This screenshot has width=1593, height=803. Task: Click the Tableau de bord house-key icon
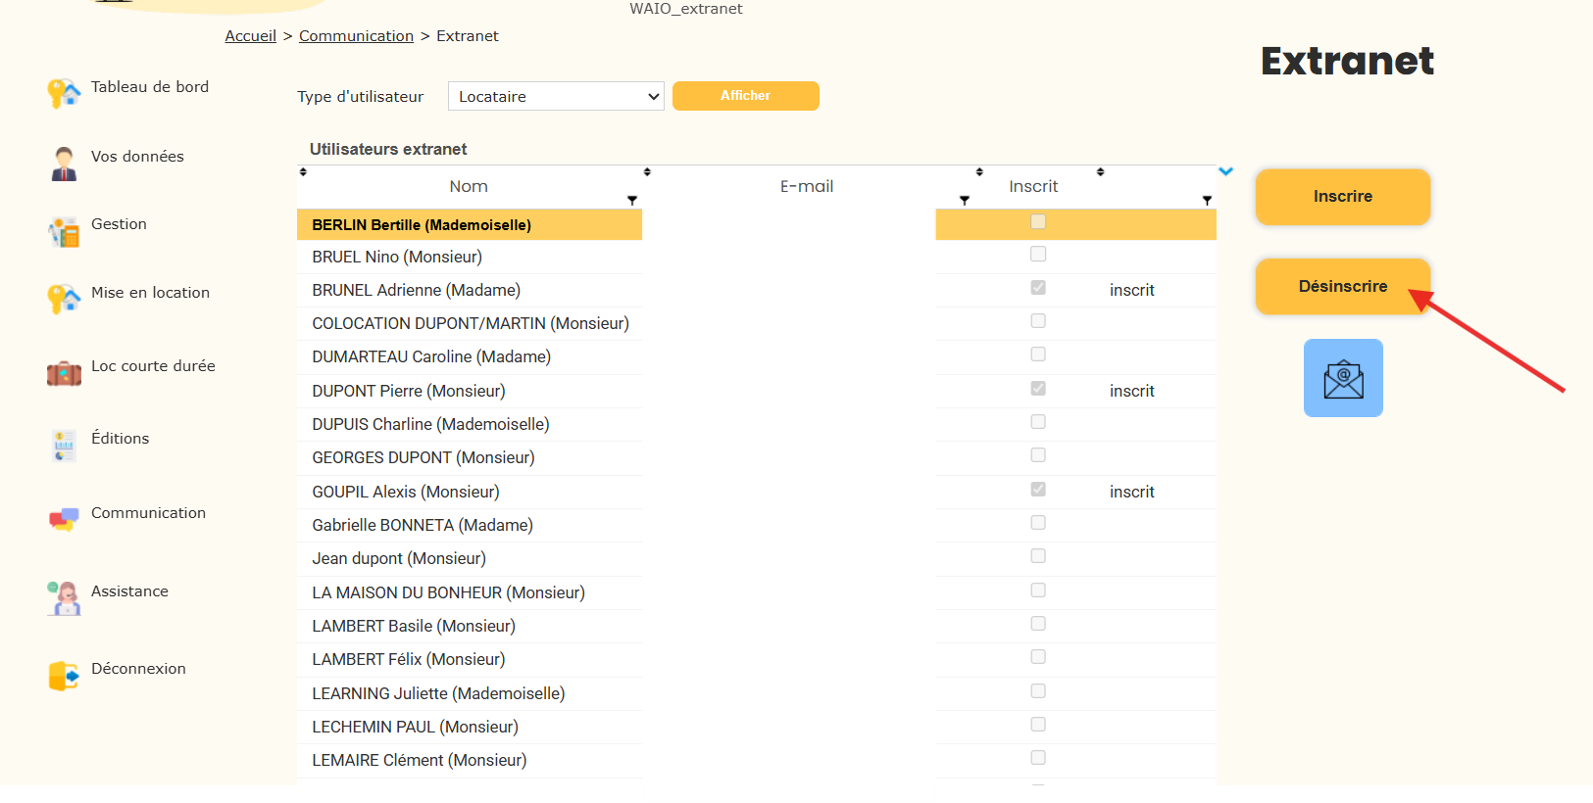(x=64, y=93)
